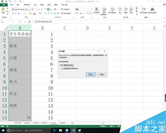This screenshot has height=133, width=166.
Task: Click the Undo arrow
Action: [x=10, y=1]
